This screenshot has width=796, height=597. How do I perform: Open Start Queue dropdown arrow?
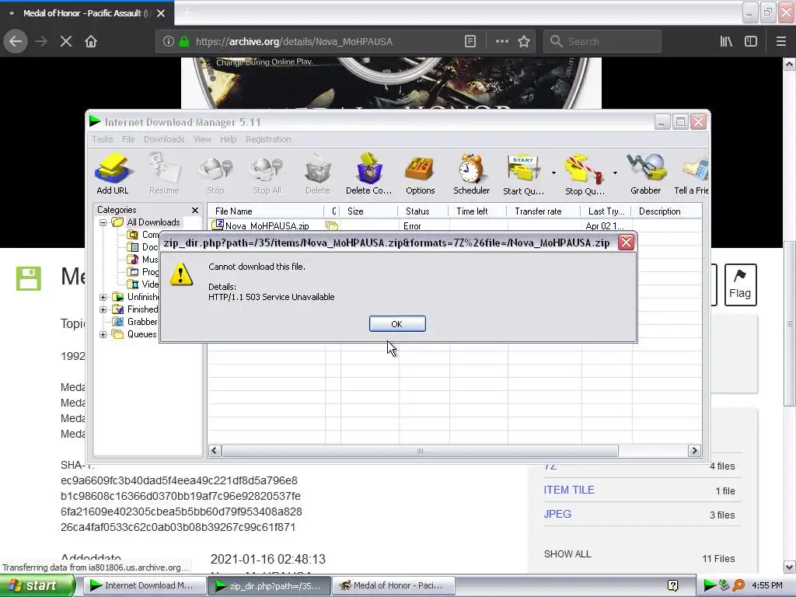[553, 173]
